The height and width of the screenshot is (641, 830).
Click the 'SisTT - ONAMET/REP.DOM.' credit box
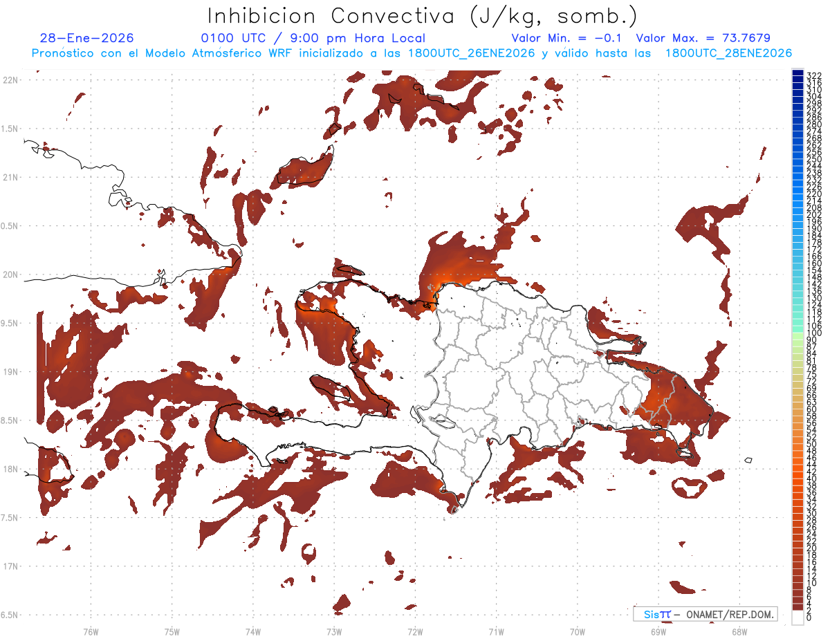[x=705, y=614]
